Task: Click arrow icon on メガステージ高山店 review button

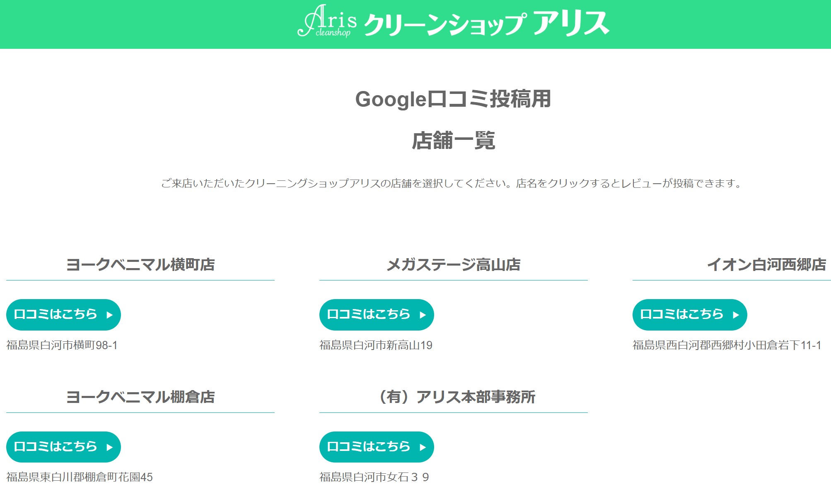Action: click(423, 315)
